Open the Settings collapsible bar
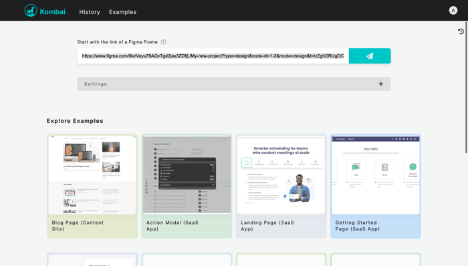The height and width of the screenshot is (266, 468). tap(234, 84)
